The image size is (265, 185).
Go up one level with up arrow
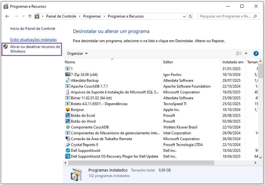pos(30,16)
